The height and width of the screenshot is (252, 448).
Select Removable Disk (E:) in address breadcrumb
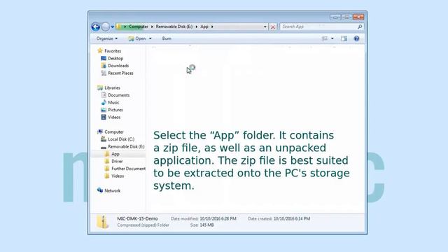174,27
